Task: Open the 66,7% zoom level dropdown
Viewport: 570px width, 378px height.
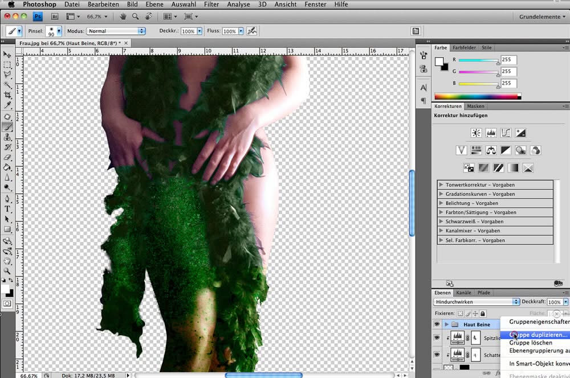Action: pyautogui.click(x=97, y=17)
